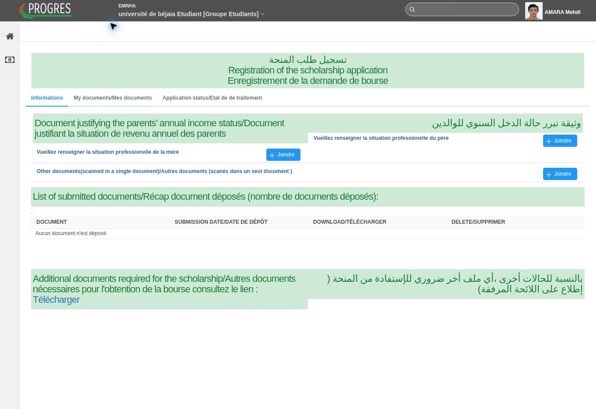Switch to the Informations tab
Screen dimensions: 596x409
point(47,98)
